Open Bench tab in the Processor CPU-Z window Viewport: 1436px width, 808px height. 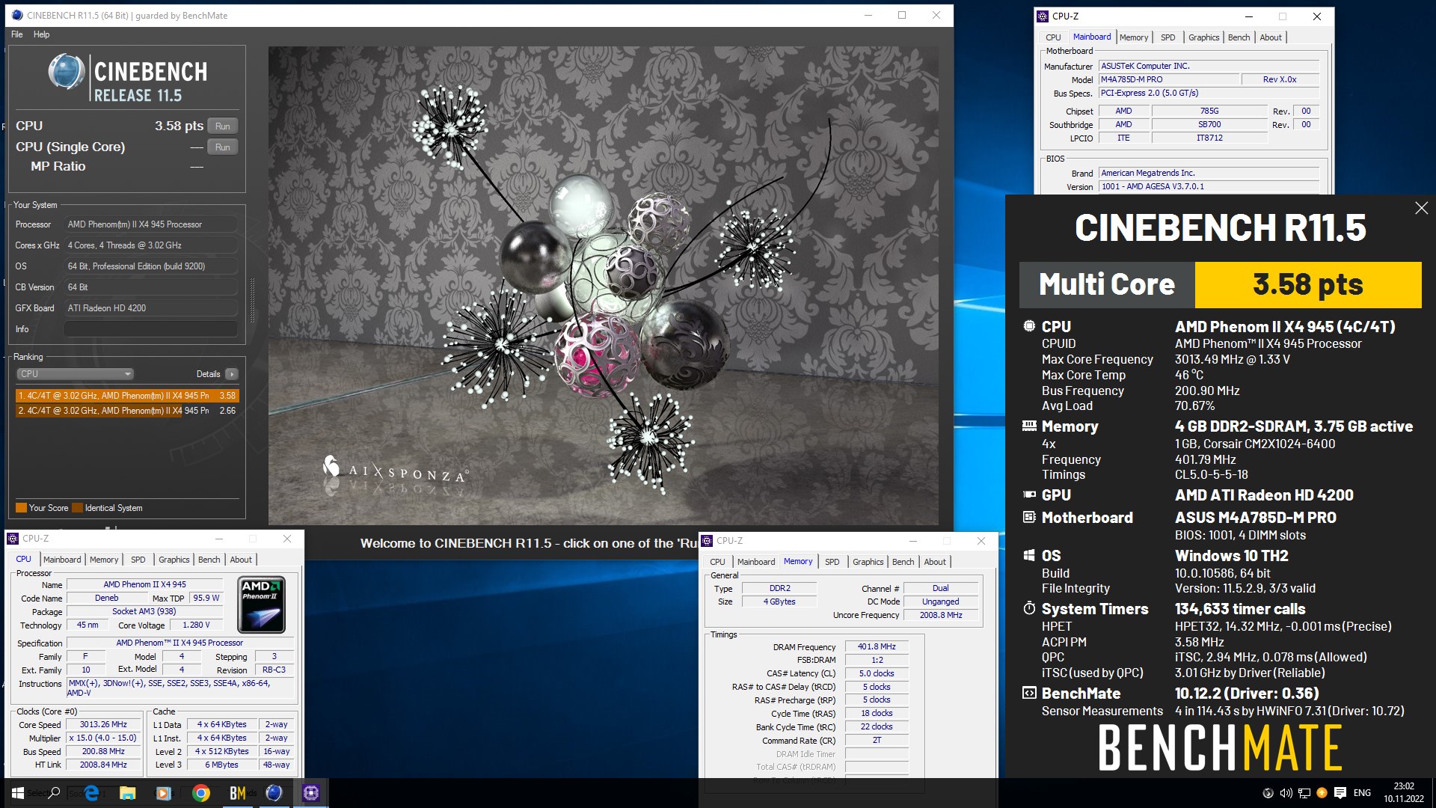pyautogui.click(x=209, y=560)
